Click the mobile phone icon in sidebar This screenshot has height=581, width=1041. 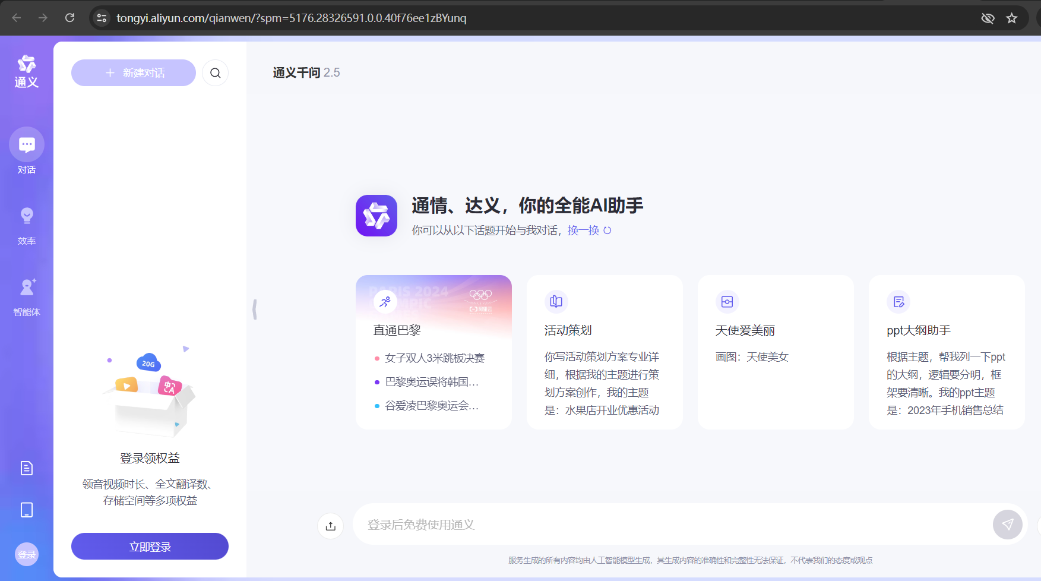click(x=27, y=510)
